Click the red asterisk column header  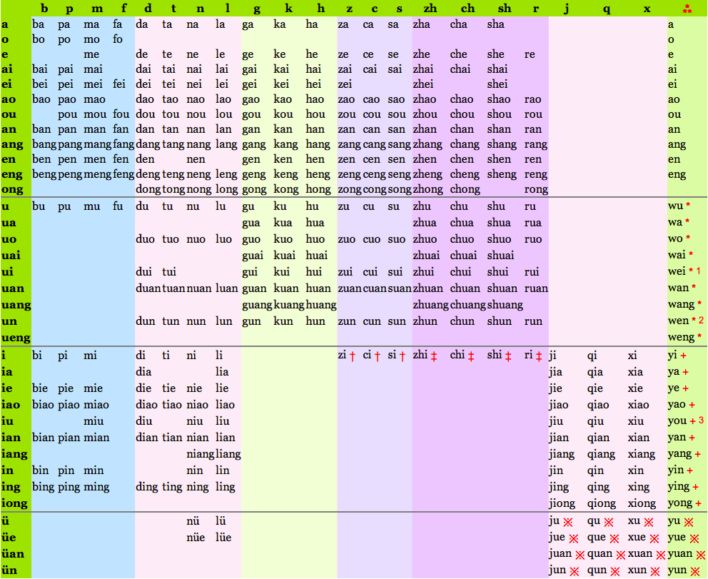pyautogui.click(x=687, y=9)
